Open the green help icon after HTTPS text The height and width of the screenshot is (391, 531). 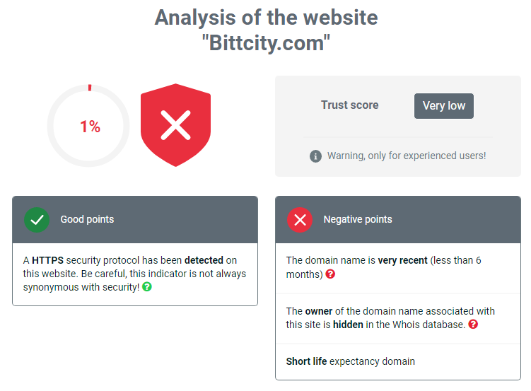[147, 287]
